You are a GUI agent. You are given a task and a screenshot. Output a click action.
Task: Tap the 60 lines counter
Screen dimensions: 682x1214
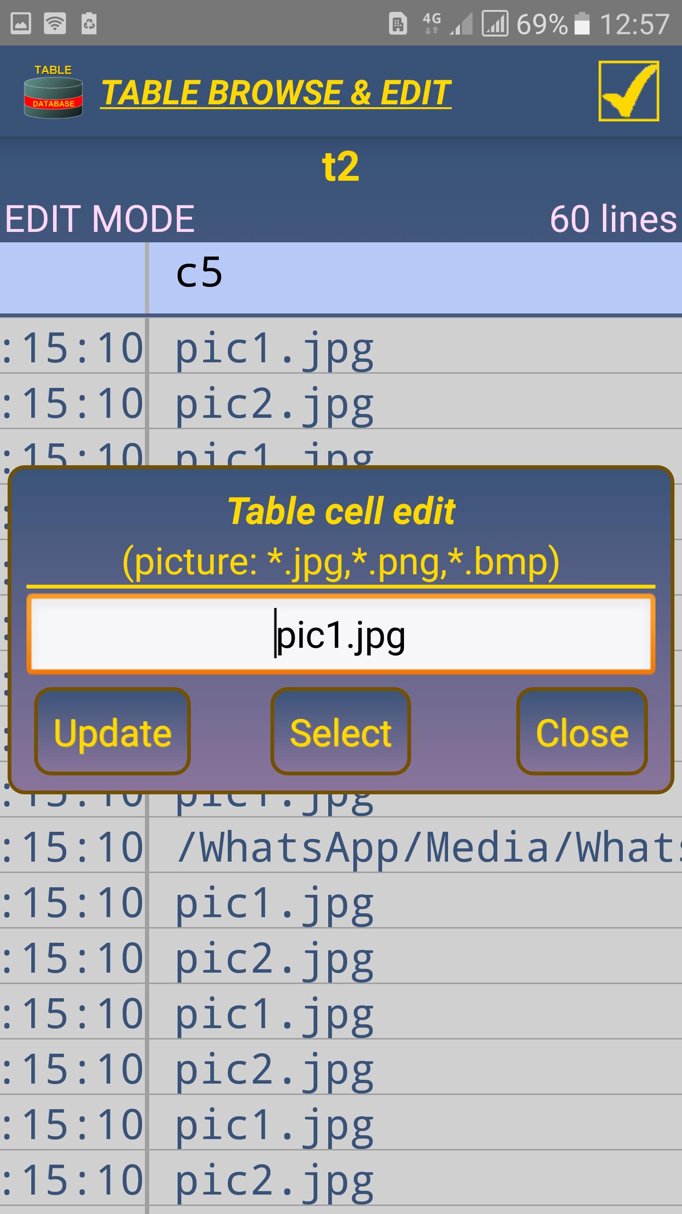click(613, 219)
